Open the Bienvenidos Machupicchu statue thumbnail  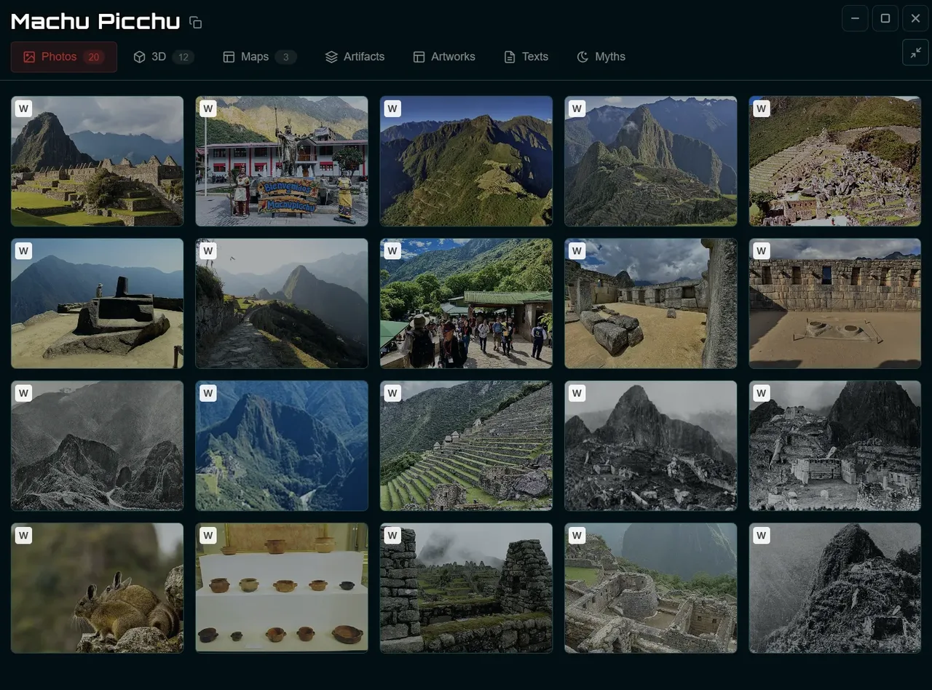[x=282, y=161]
